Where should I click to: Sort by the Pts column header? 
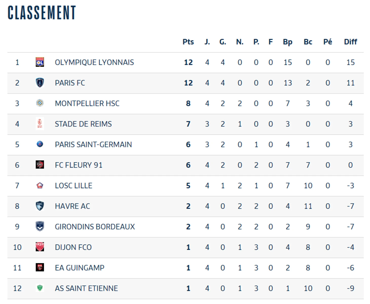(188, 42)
